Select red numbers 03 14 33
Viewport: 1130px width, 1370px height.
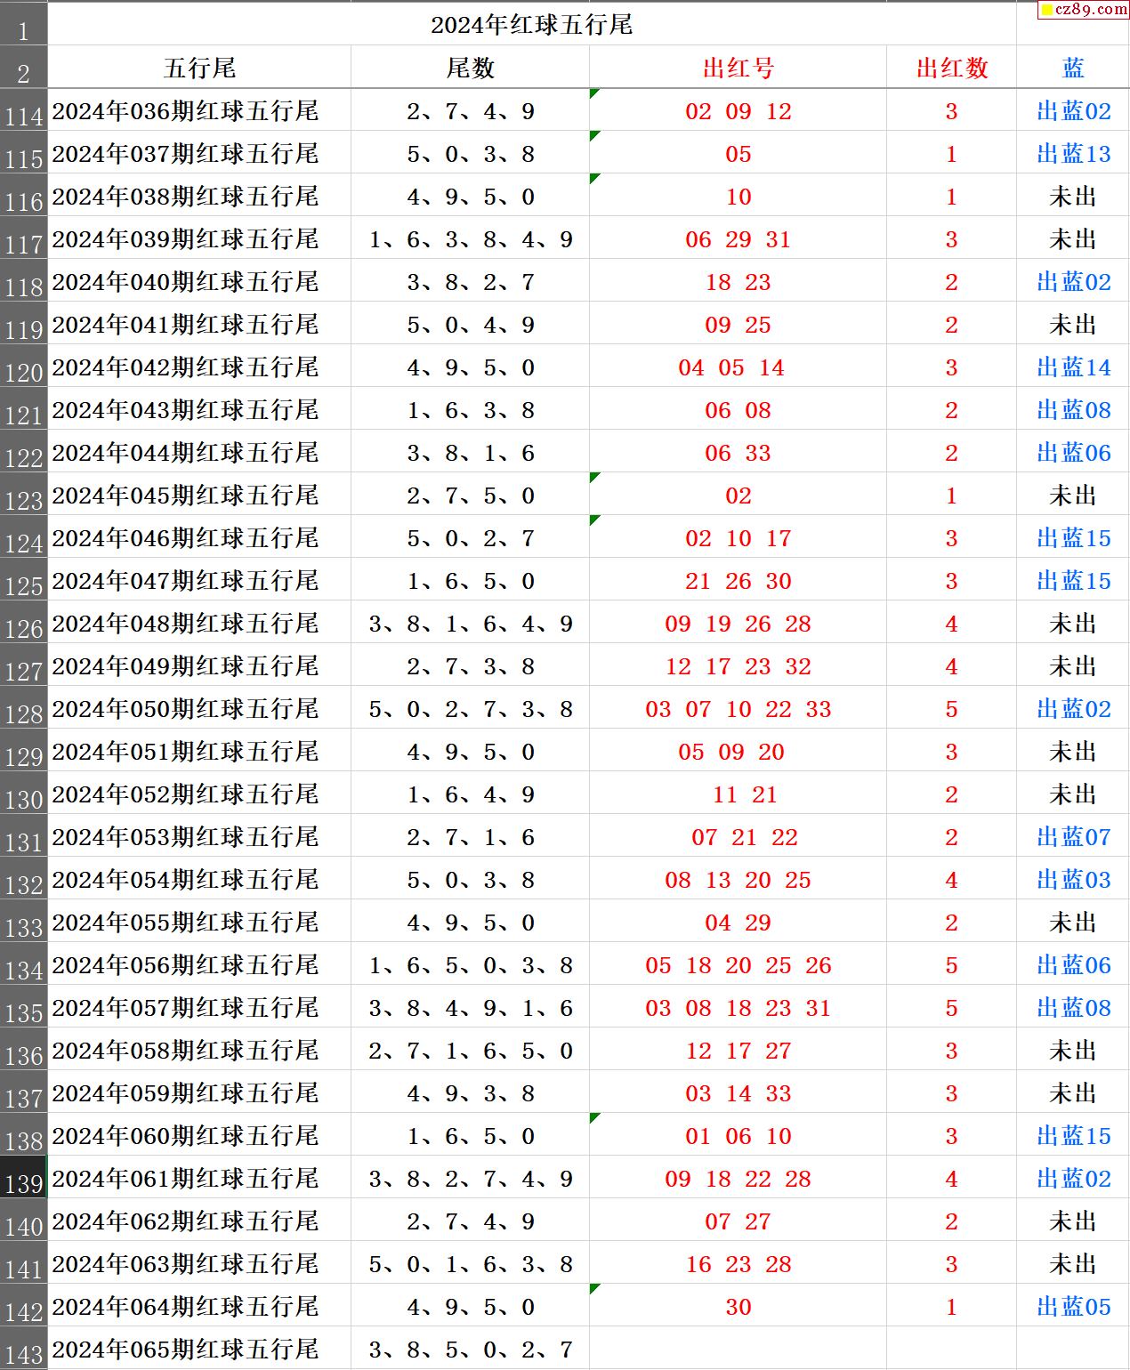click(738, 1092)
